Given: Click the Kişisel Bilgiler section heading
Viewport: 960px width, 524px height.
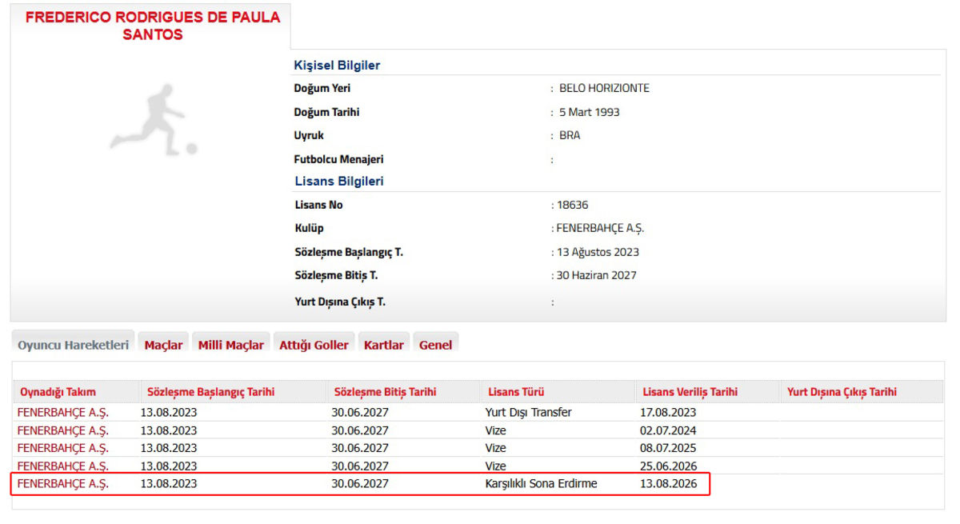Looking at the screenshot, I should tap(337, 66).
